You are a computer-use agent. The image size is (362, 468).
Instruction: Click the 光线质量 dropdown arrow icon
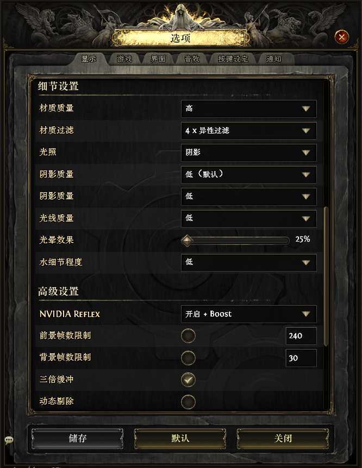pyautogui.click(x=305, y=219)
